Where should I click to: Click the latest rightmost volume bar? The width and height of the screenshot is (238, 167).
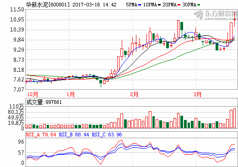tap(234, 118)
